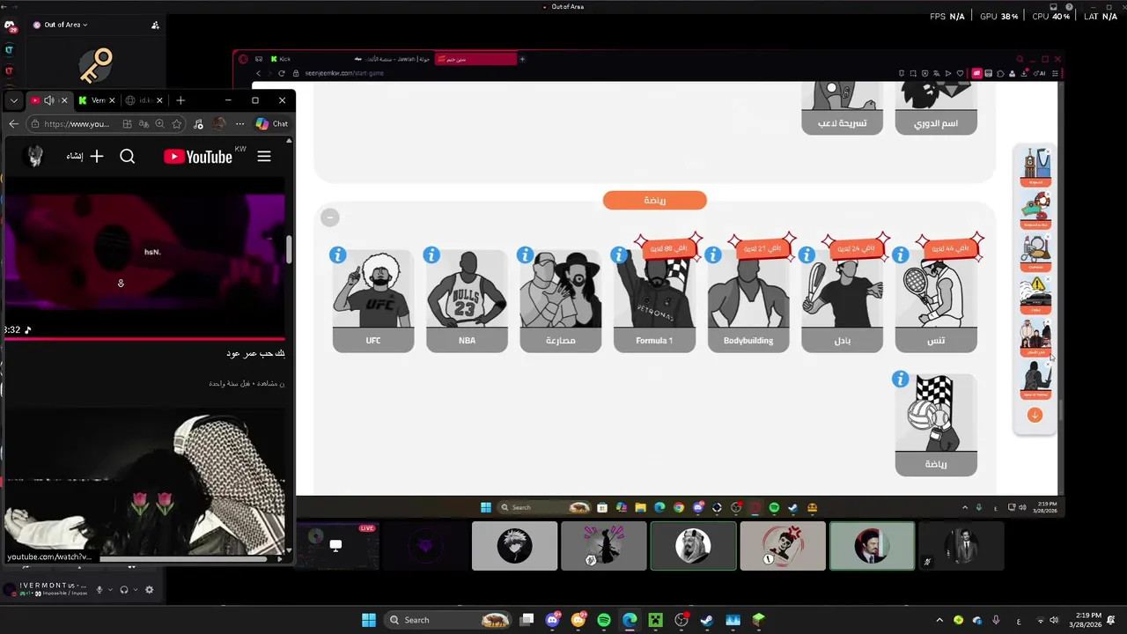1127x634 pixels.
Task: Toggle Discord headphones deafen
Action: 124,590
